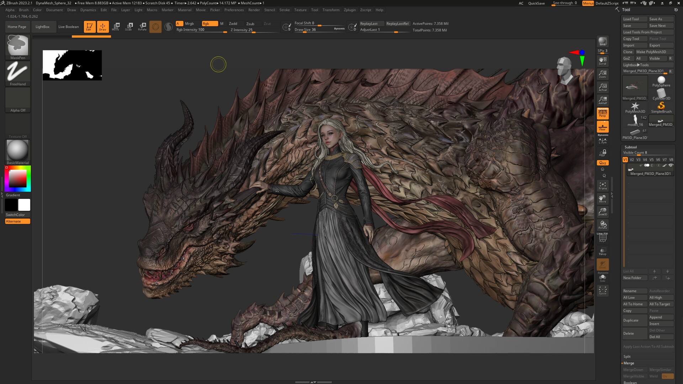Viewport: 683px width, 384px height.
Task: Activate the Zoom3D tool
Action: click(602, 212)
